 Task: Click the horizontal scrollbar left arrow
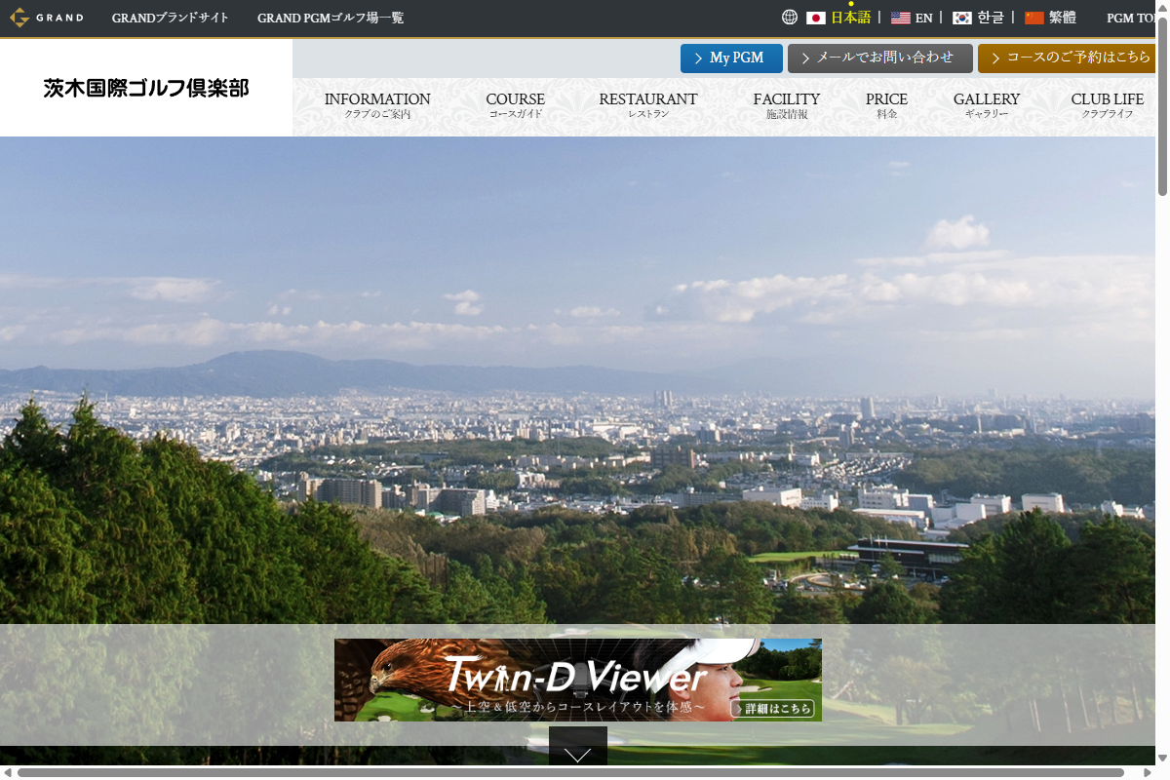7,772
